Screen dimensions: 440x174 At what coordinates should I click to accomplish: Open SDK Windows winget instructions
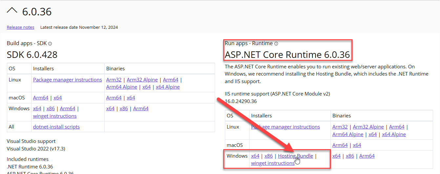(55, 116)
